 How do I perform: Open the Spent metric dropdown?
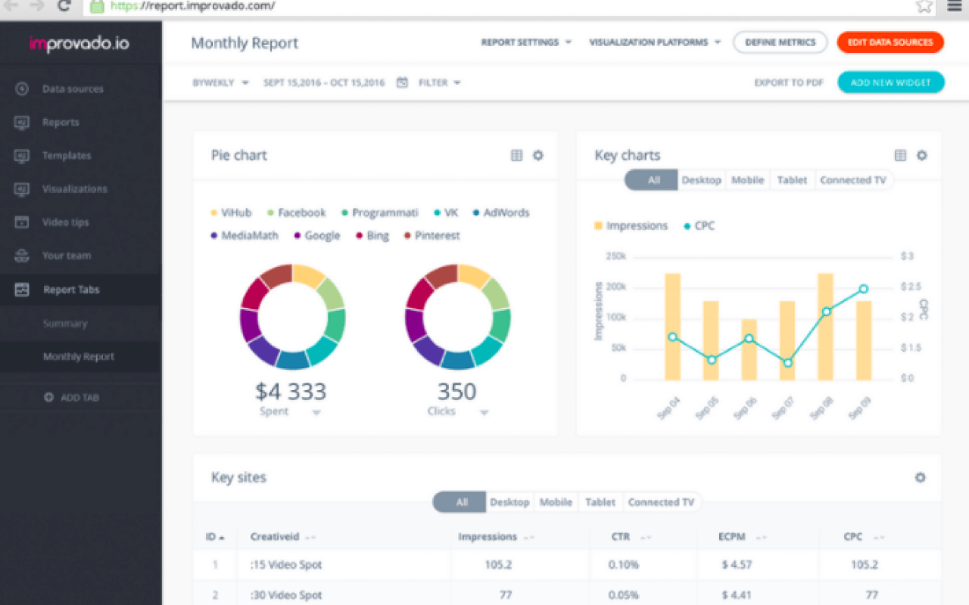[291, 411]
